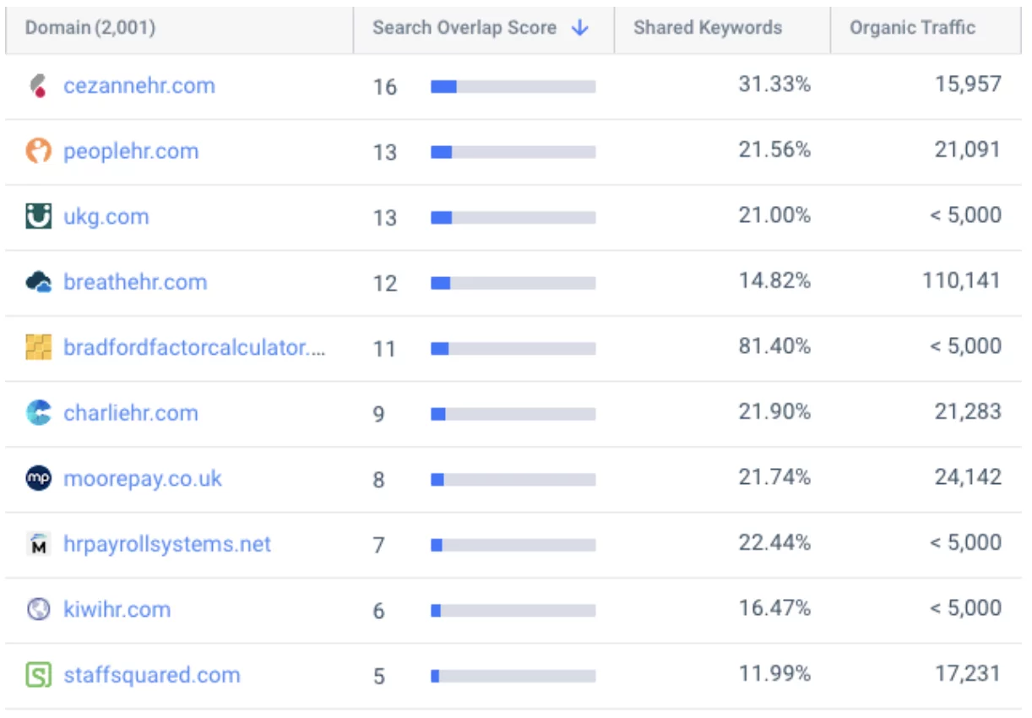Open the breathehr.com domain link

tap(135, 282)
